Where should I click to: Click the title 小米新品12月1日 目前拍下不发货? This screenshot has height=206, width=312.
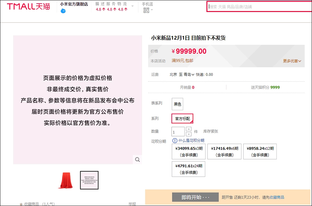coord(188,38)
